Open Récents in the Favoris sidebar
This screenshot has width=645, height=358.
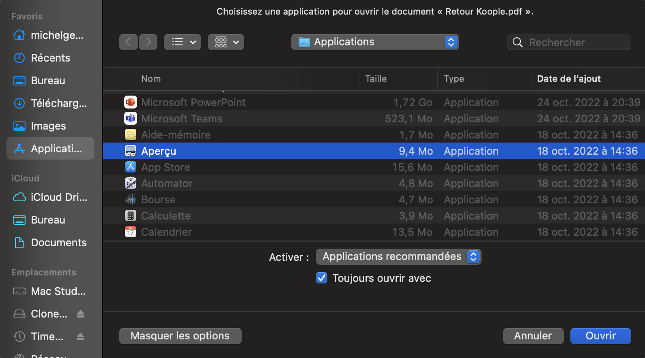[x=50, y=58]
